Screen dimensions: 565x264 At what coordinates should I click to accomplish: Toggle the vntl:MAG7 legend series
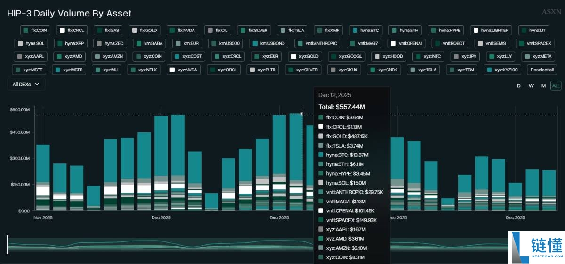(x=364, y=44)
